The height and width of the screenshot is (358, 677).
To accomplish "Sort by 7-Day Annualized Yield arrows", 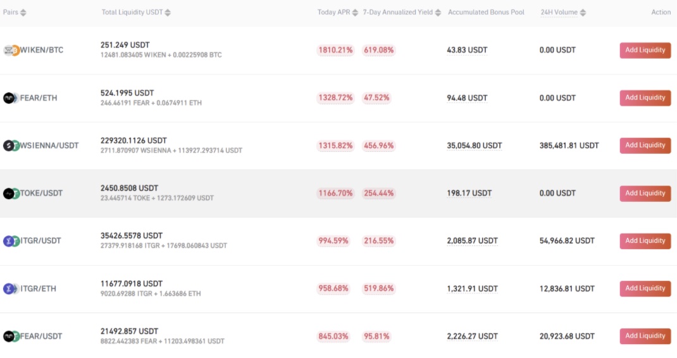I will [438, 13].
